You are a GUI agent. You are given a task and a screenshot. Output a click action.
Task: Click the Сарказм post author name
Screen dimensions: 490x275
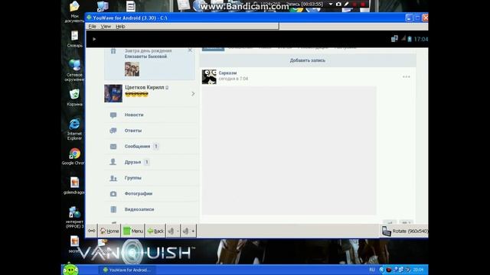tap(227, 73)
